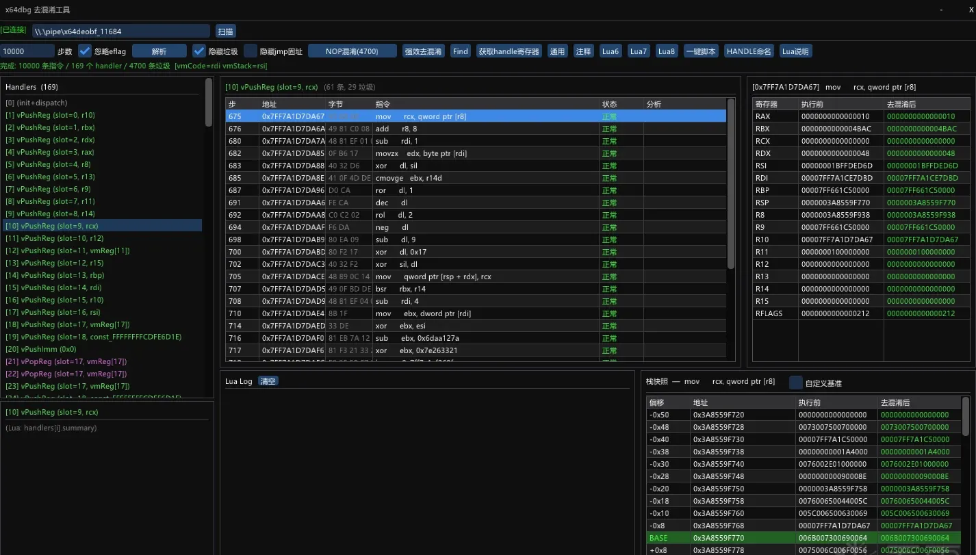Screen dimensions: 976x555
Task: Select the RSI register row
Action: point(861,166)
